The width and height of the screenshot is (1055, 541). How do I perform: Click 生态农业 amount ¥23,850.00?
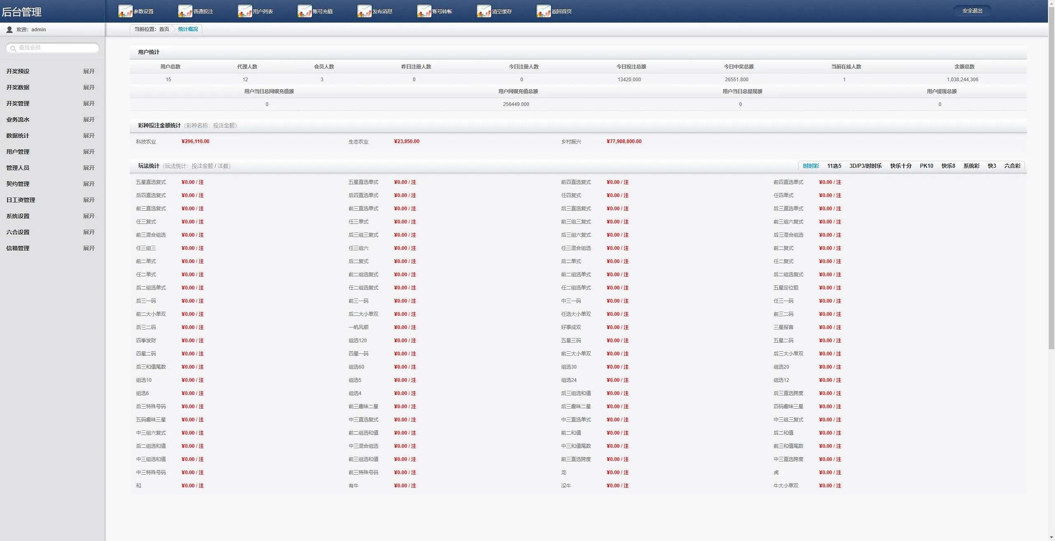(x=407, y=141)
